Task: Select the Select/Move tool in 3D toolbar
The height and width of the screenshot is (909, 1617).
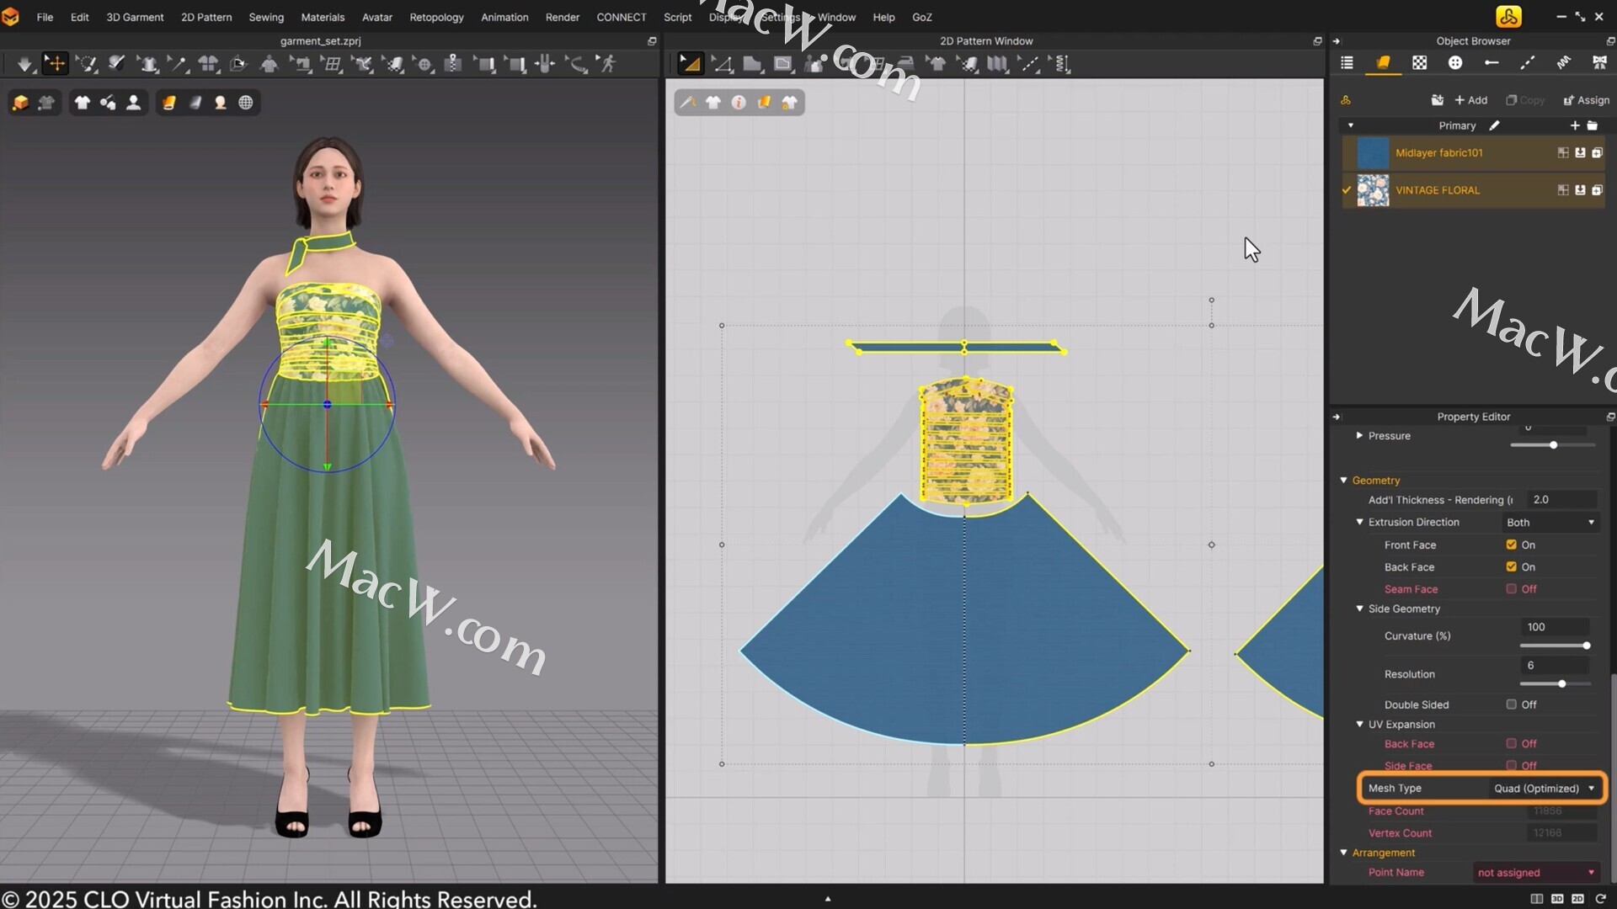Action: click(55, 64)
